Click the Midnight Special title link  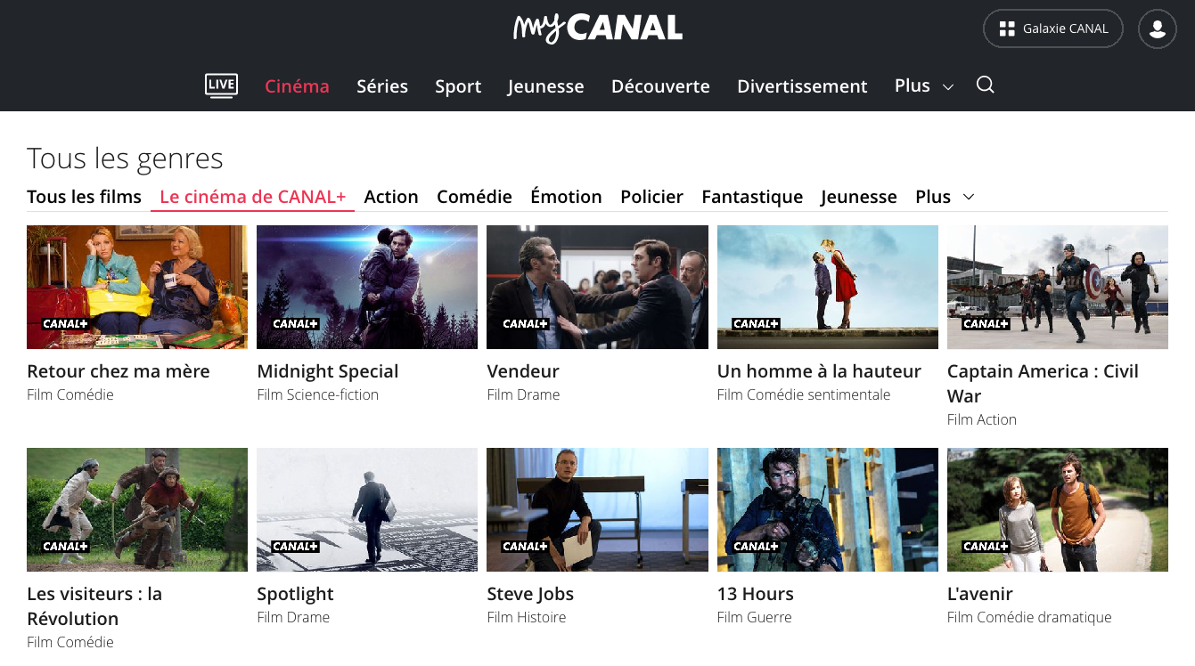click(x=328, y=371)
